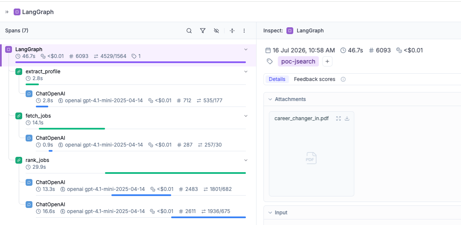The height and width of the screenshot is (225, 461).
Task: Collapse the rank_jobs span chevron
Action: click(x=246, y=160)
